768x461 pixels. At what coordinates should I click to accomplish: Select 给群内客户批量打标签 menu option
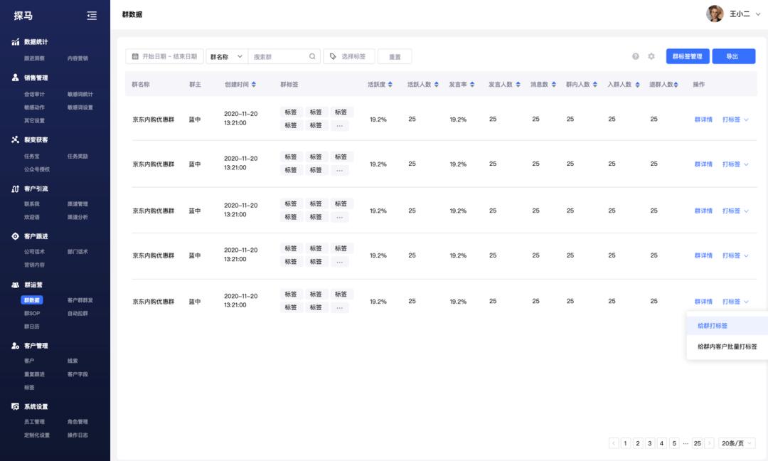pos(727,347)
